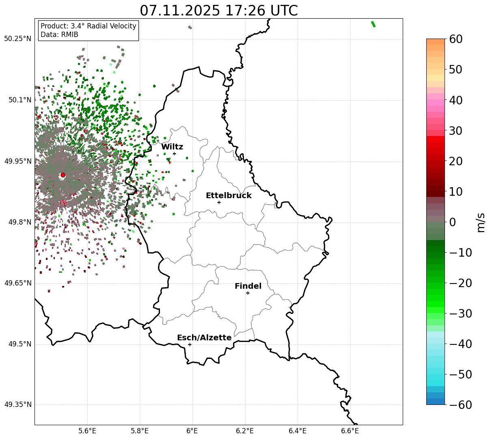Click colorbar tick label 20

pos(456,161)
